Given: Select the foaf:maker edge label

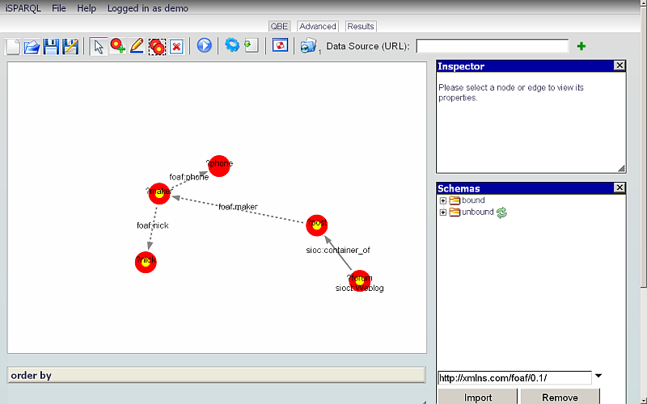Looking at the screenshot, I should point(238,207).
